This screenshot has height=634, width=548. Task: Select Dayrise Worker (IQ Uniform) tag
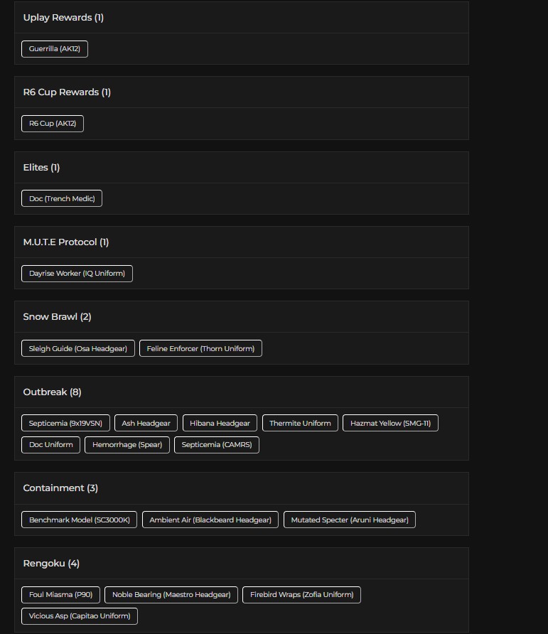pyautogui.click(x=77, y=274)
